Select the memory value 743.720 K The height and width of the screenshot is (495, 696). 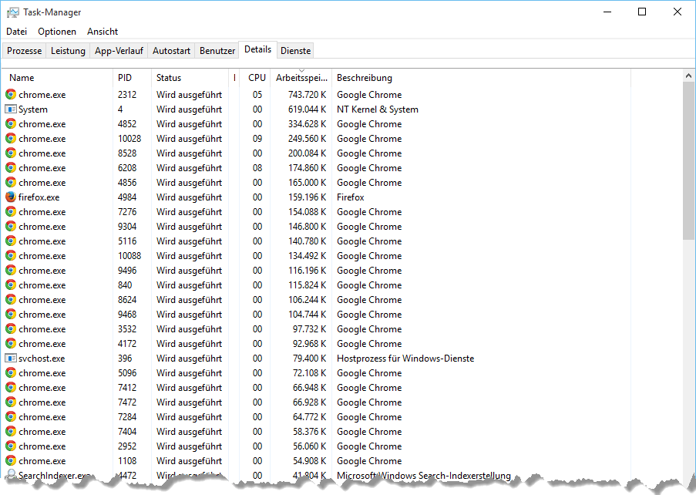(308, 95)
